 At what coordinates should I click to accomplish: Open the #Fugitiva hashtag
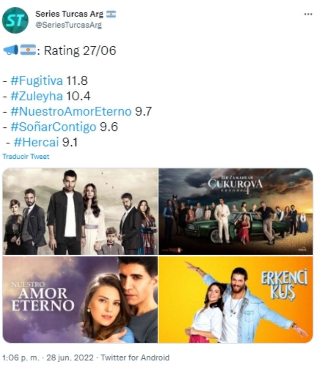point(37,81)
